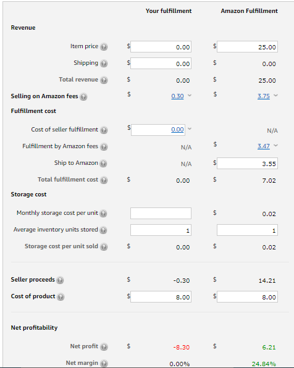Click the Fulfillment by Amazon fees help icon
Viewport: 294px width, 368px height.
coord(104,147)
